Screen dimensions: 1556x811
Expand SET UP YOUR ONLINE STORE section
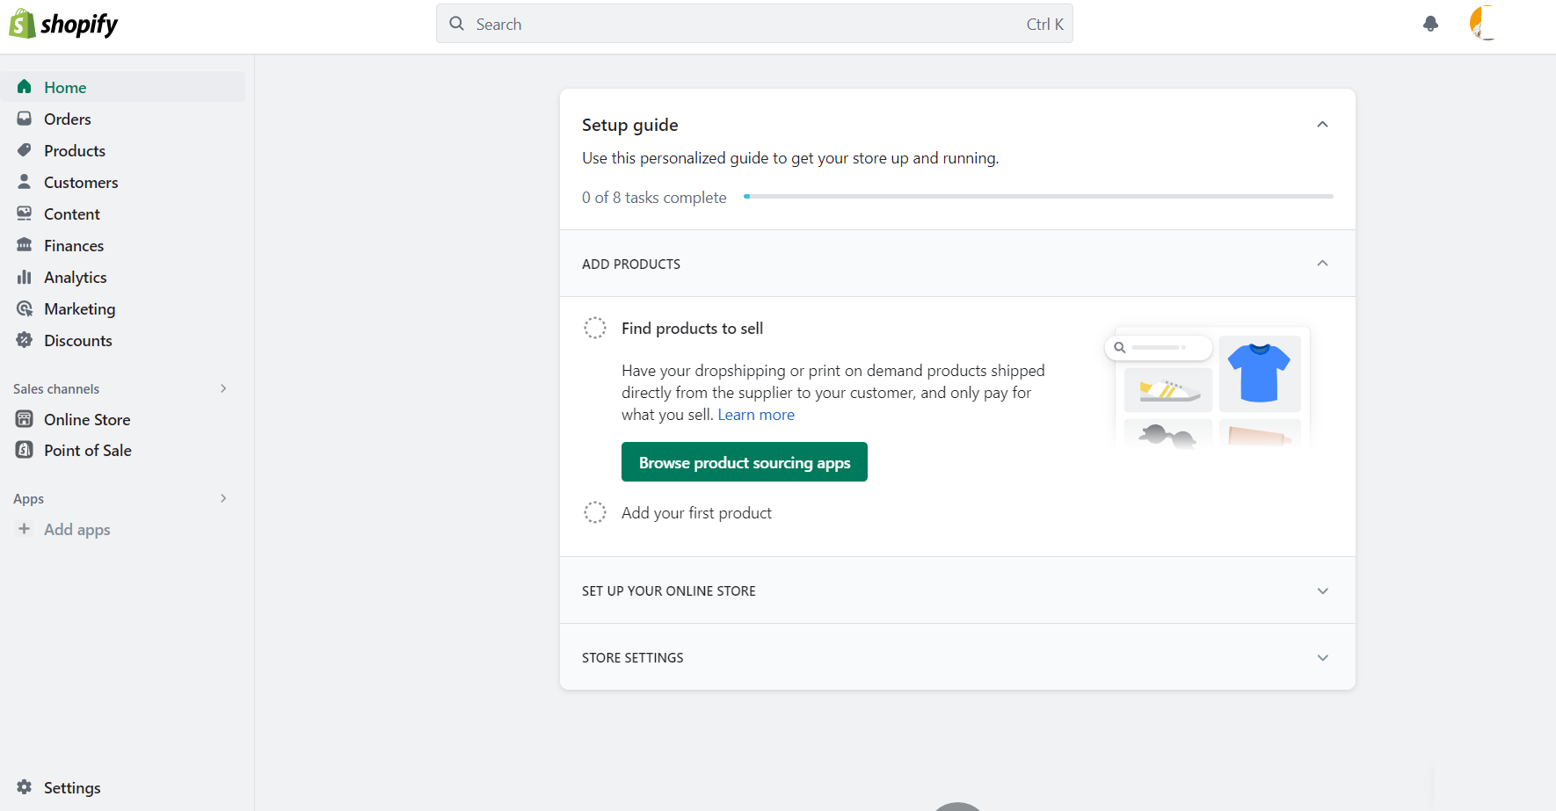(1322, 590)
